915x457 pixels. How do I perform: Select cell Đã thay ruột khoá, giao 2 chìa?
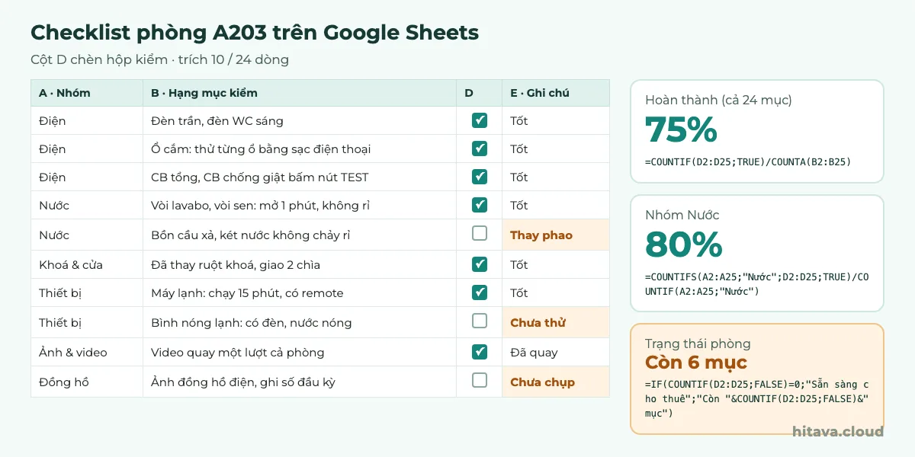pyautogui.click(x=300, y=265)
